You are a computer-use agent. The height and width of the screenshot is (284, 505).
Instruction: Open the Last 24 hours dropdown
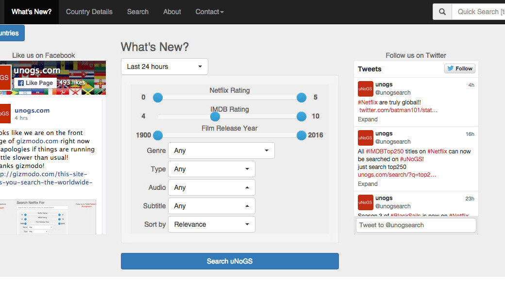point(164,67)
